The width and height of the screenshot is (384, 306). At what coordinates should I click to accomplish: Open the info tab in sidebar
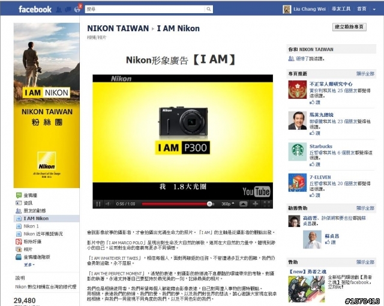[28, 203]
